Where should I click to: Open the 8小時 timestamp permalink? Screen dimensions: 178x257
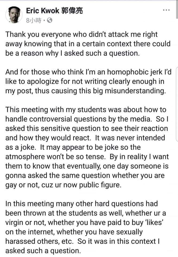click(34, 21)
